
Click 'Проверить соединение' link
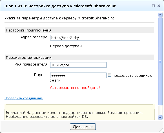pyautogui.click(x=24, y=98)
